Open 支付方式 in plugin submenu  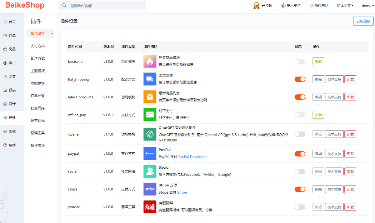(38, 46)
